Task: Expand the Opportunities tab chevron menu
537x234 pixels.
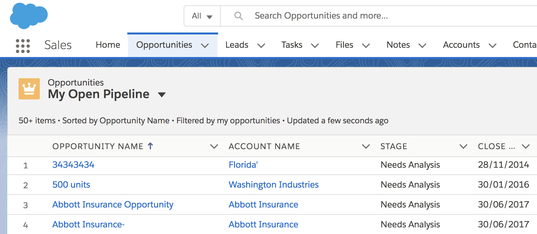Action: (205, 45)
